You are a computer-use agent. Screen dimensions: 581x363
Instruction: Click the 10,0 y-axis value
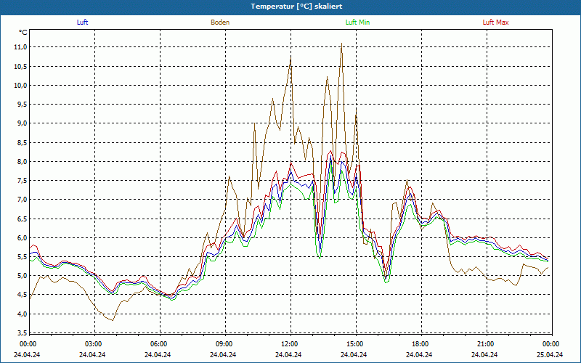20,85
